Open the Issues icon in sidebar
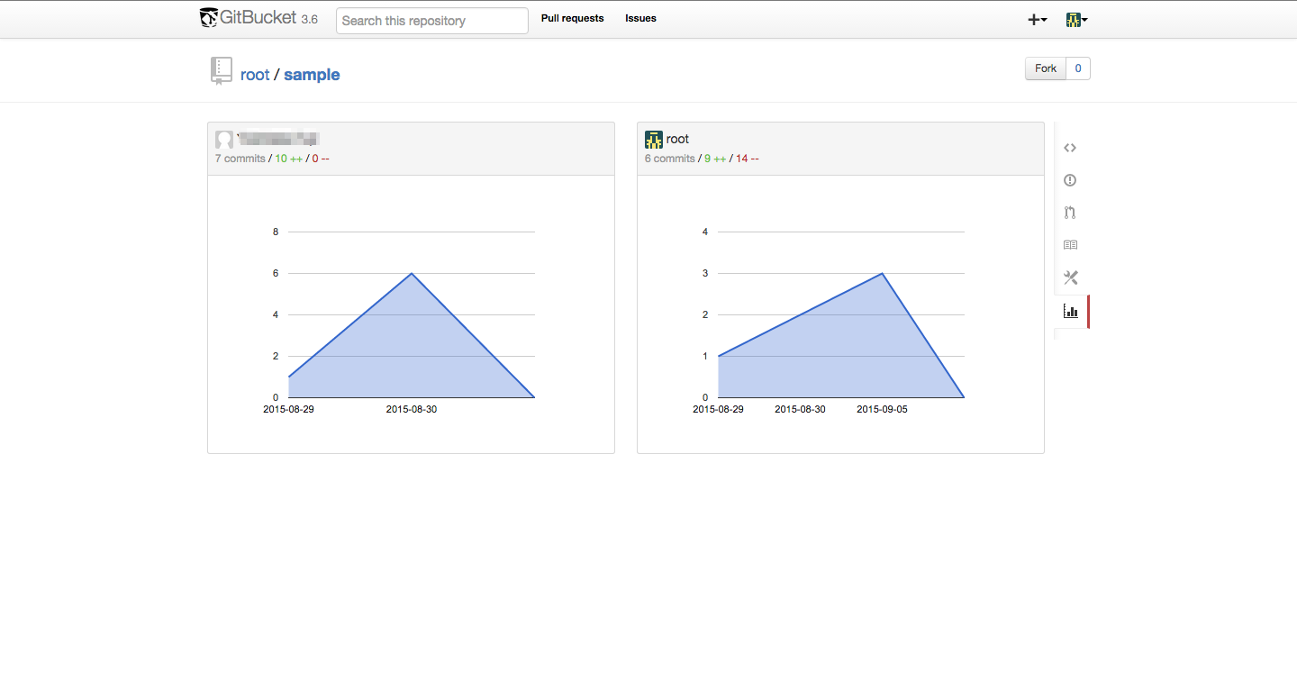 pos(1070,180)
